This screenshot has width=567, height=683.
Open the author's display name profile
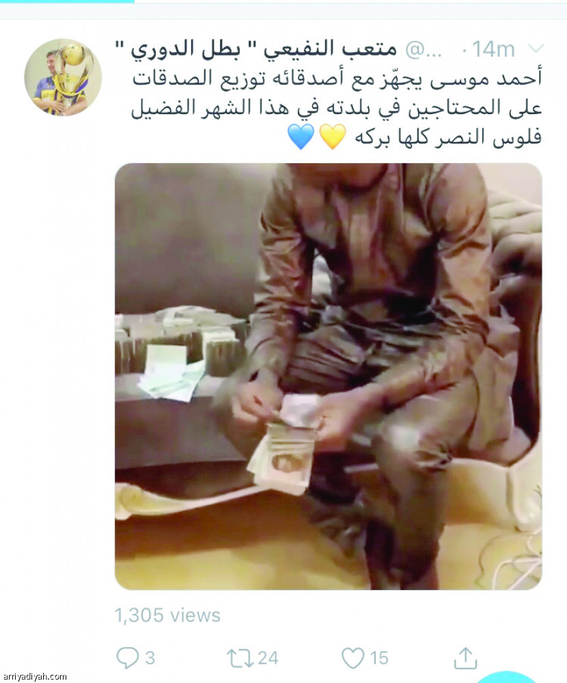click(x=255, y=49)
